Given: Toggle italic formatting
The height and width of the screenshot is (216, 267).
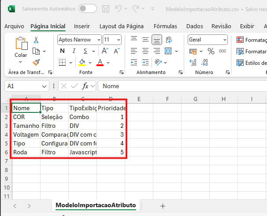Looking at the screenshot, I should pyautogui.click(x=73, y=51).
